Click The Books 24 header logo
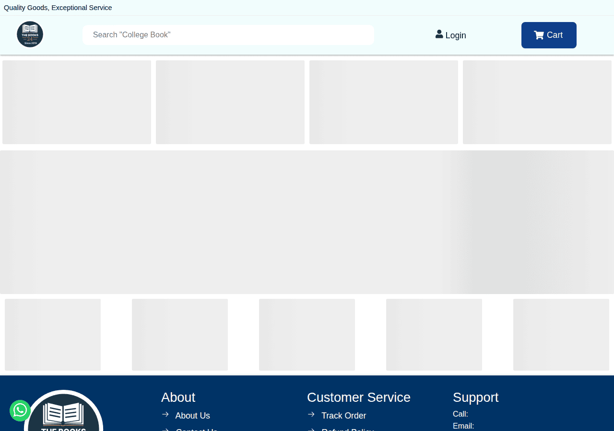 [x=30, y=34]
